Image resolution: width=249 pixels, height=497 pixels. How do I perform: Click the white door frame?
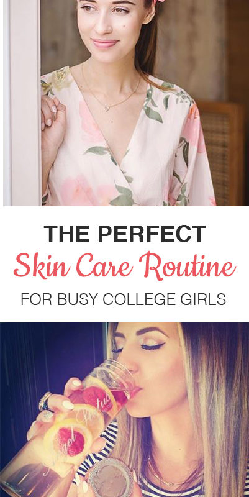(x=22, y=103)
